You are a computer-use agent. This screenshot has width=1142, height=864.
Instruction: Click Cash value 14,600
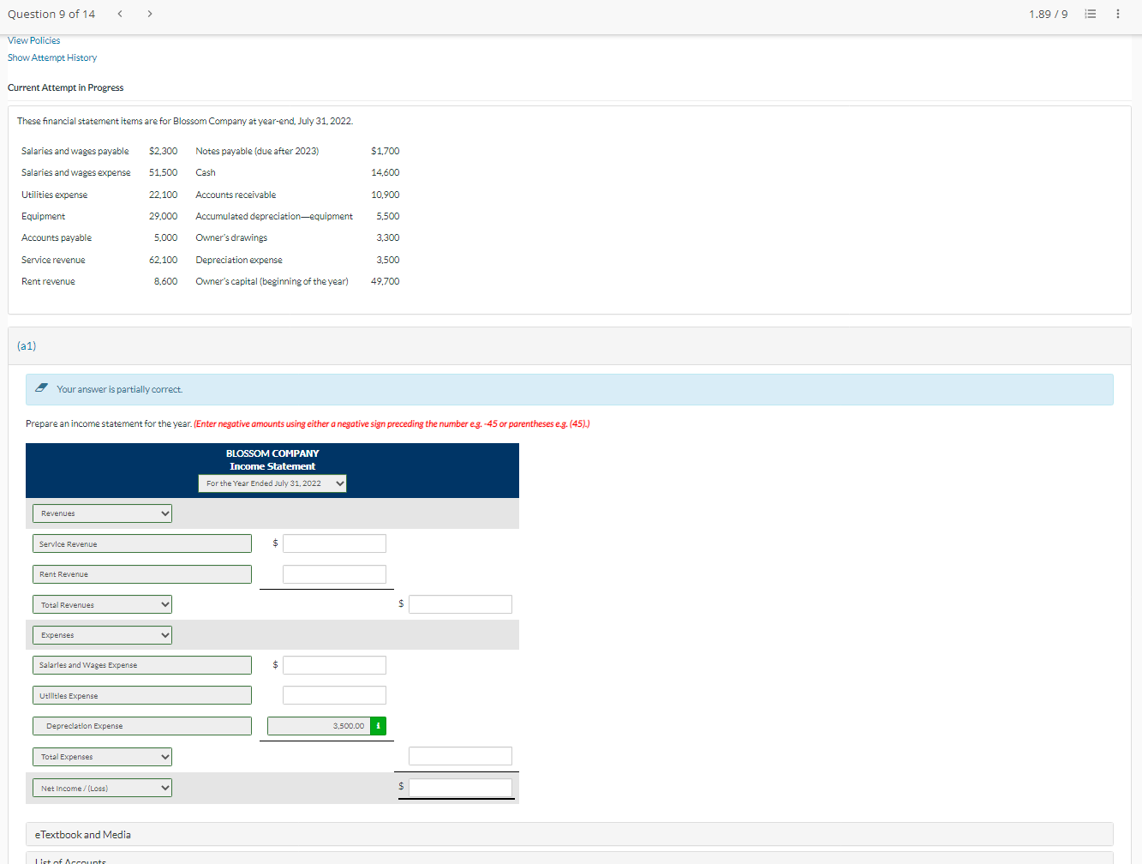tap(386, 172)
